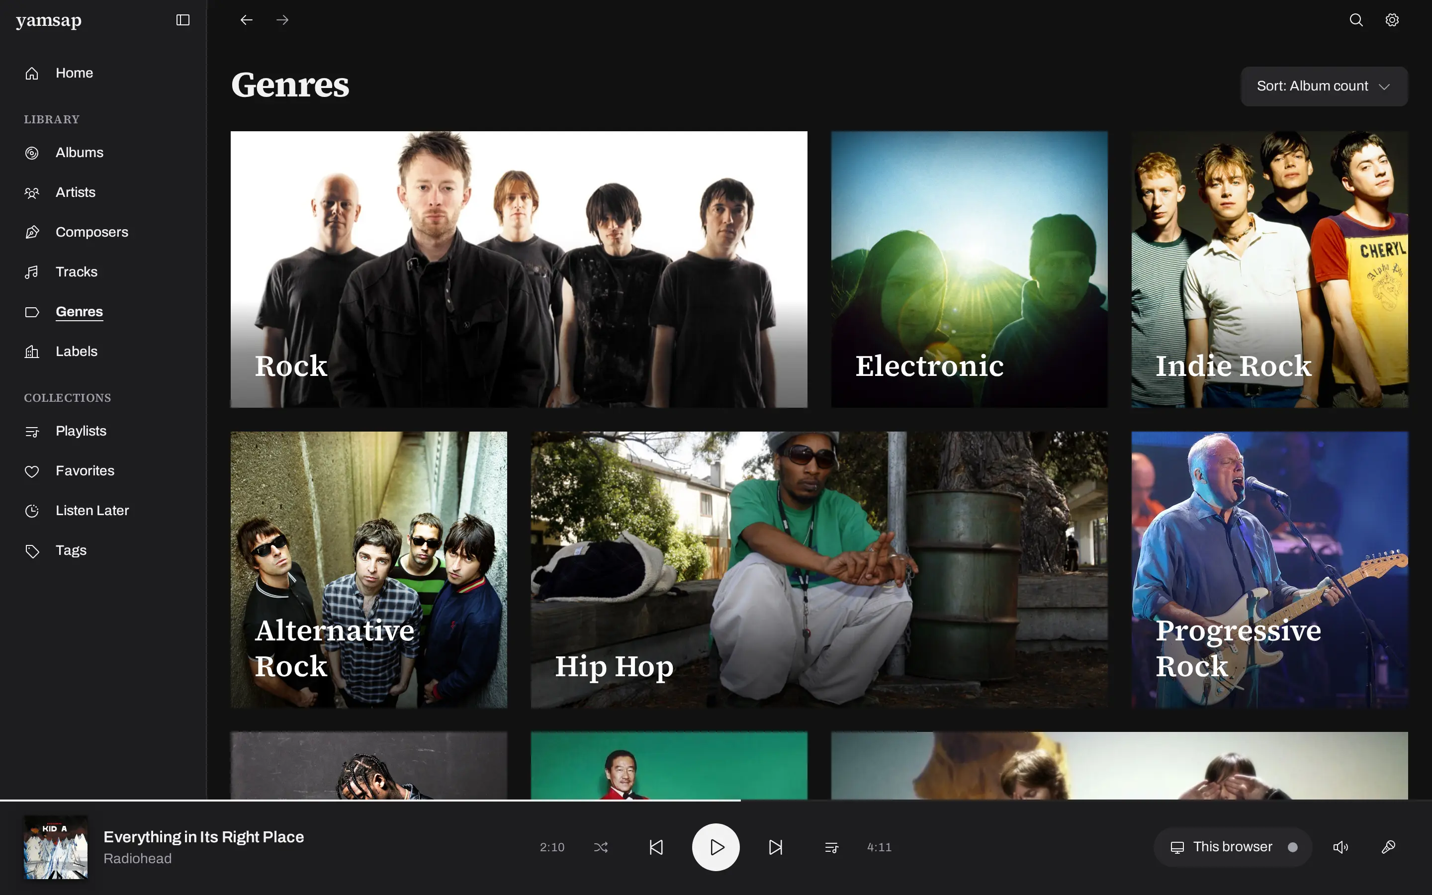
Task: Click the Home house icon
Action: (x=32, y=74)
